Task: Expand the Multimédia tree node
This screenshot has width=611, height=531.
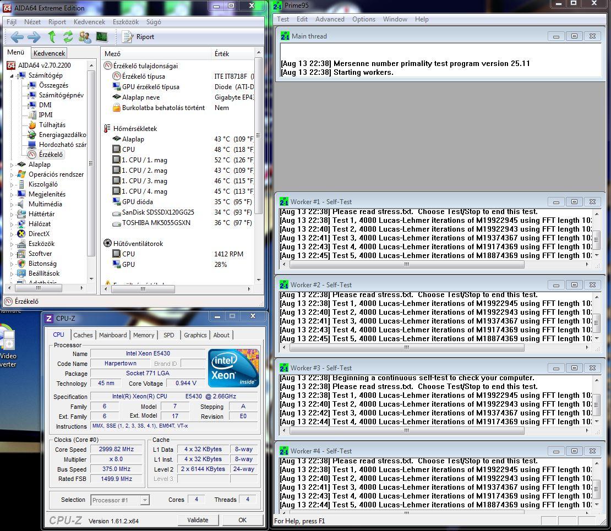Action: (x=12, y=205)
